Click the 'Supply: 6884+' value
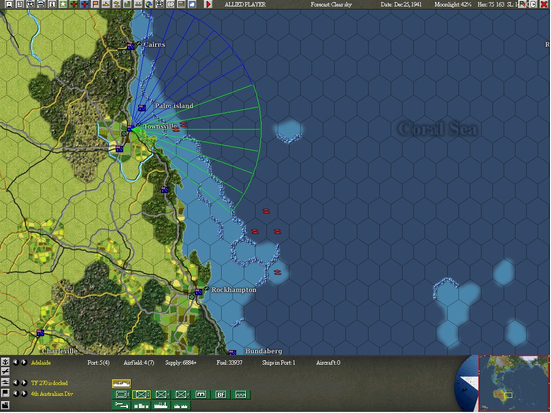This screenshot has height=413, width=551. tap(181, 362)
